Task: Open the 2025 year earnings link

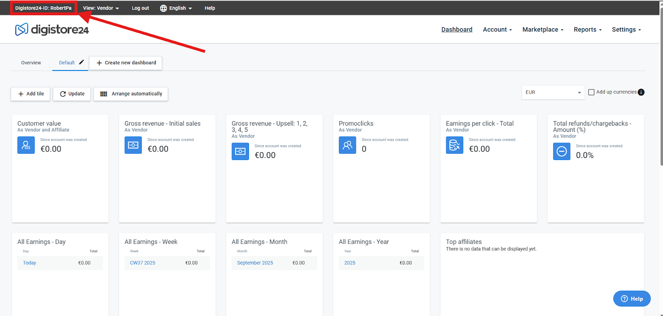Action: click(x=350, y=263)
